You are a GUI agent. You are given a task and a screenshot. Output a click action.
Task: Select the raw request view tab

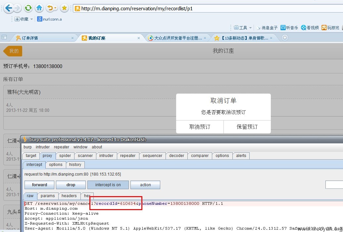30,196
